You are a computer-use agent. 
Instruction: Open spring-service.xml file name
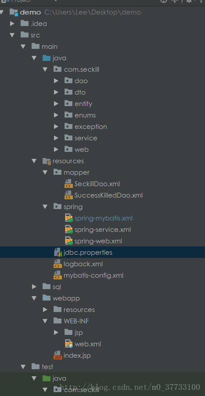(103, 230)
